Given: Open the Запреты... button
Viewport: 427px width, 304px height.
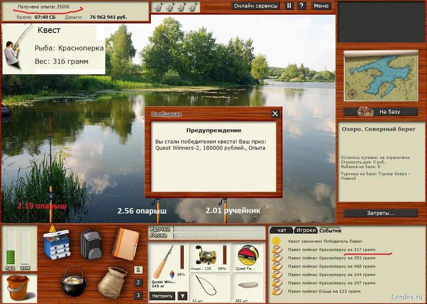Looking at the screenshot, I should tap(381, 213).
